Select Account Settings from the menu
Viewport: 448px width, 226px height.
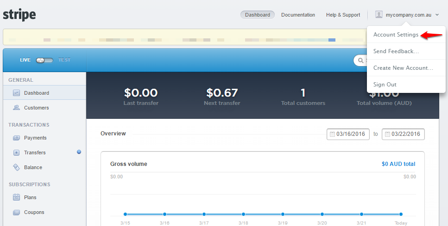pyautogui.click(x=396, y=35)
